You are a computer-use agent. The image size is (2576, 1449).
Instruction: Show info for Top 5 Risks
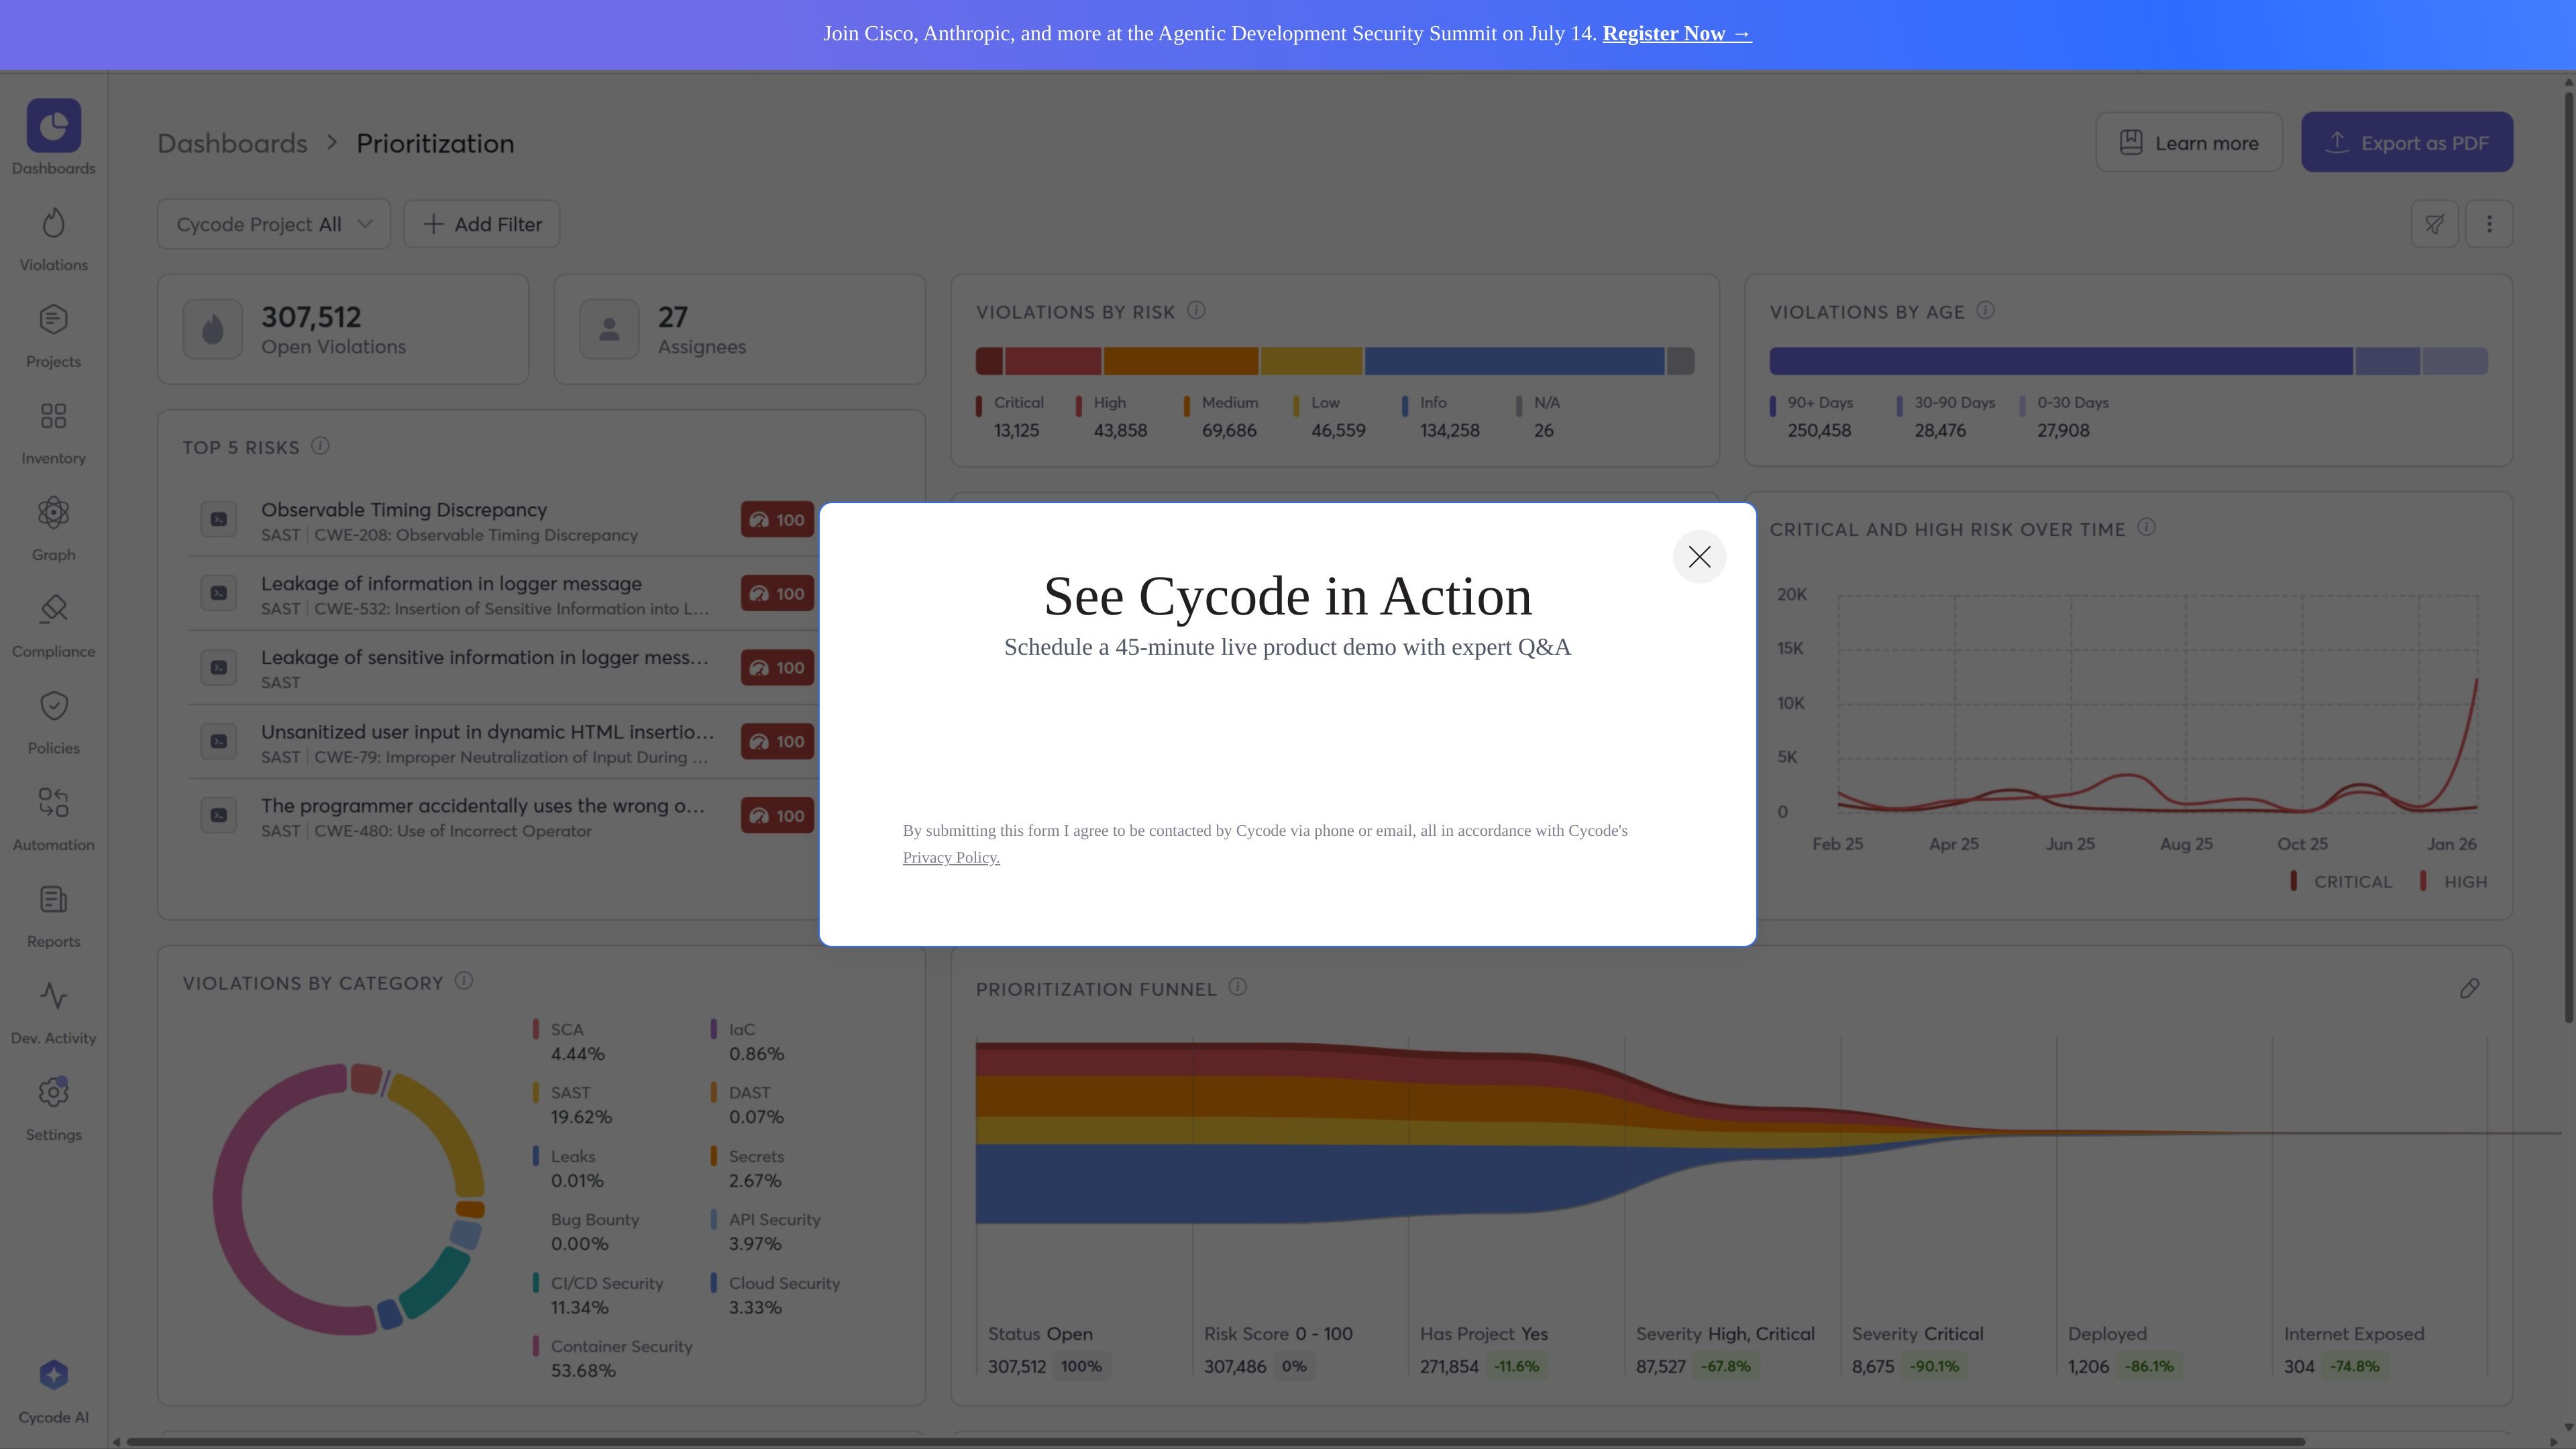coord(320,446)
